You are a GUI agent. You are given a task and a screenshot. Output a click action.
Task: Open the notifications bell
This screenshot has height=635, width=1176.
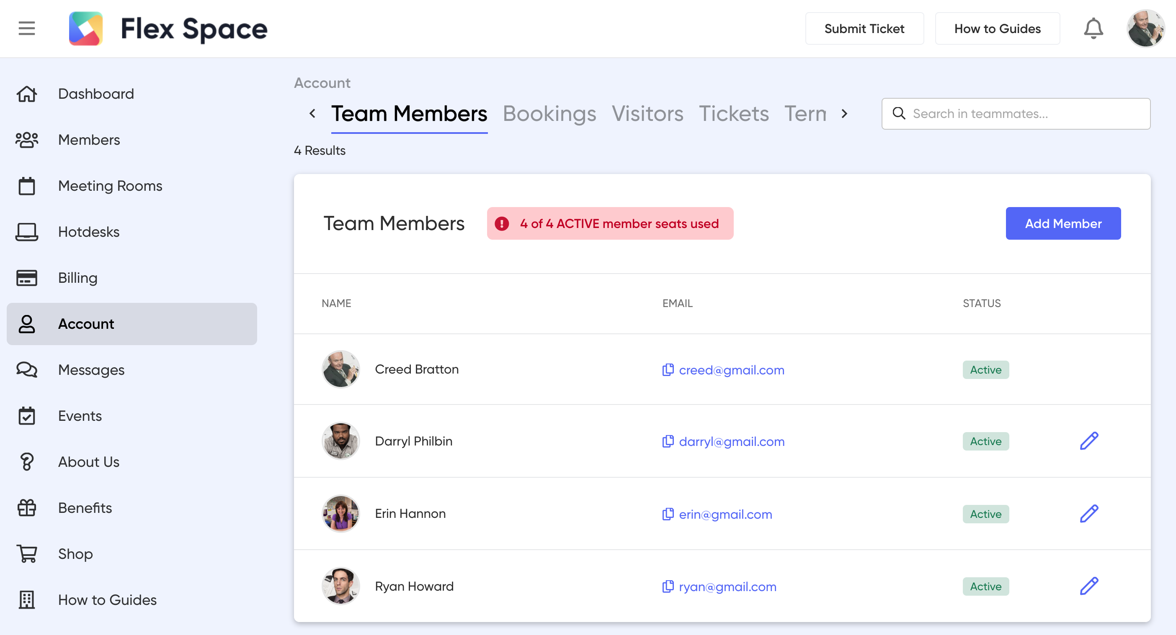pos(1093,28)
